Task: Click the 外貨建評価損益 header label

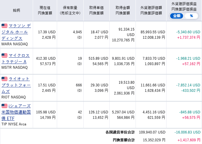Action: 184,4
